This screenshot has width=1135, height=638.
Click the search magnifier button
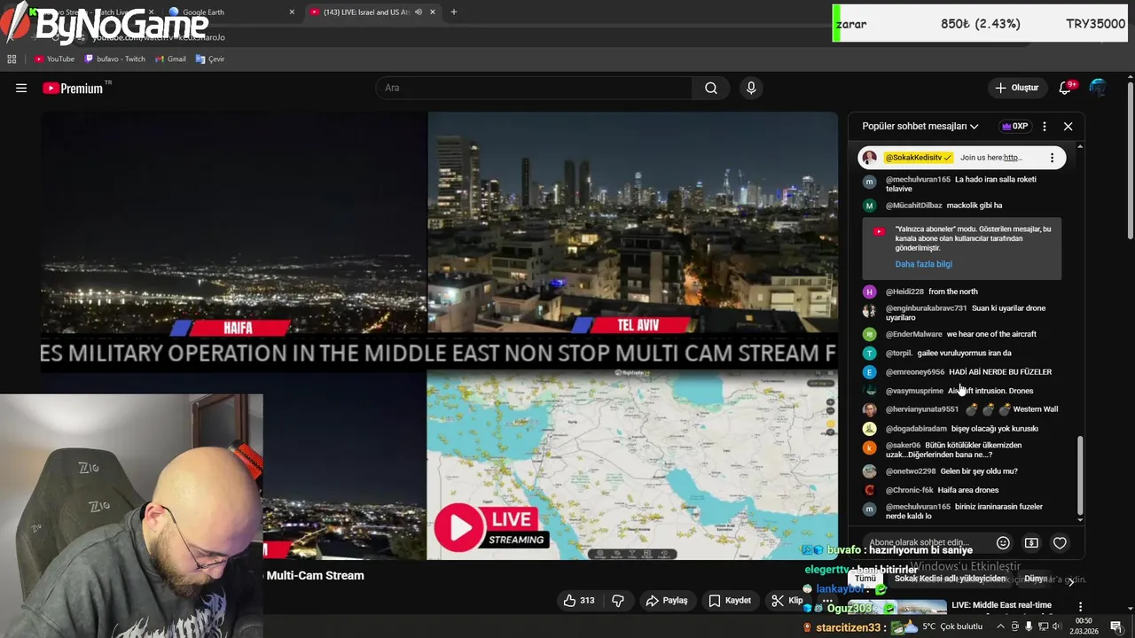pyautogui.click(x=711, y=88)
